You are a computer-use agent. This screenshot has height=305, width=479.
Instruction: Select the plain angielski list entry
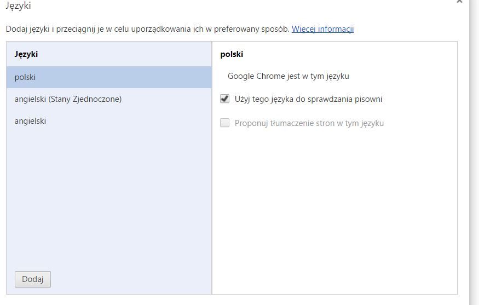(x=30, y=121)
